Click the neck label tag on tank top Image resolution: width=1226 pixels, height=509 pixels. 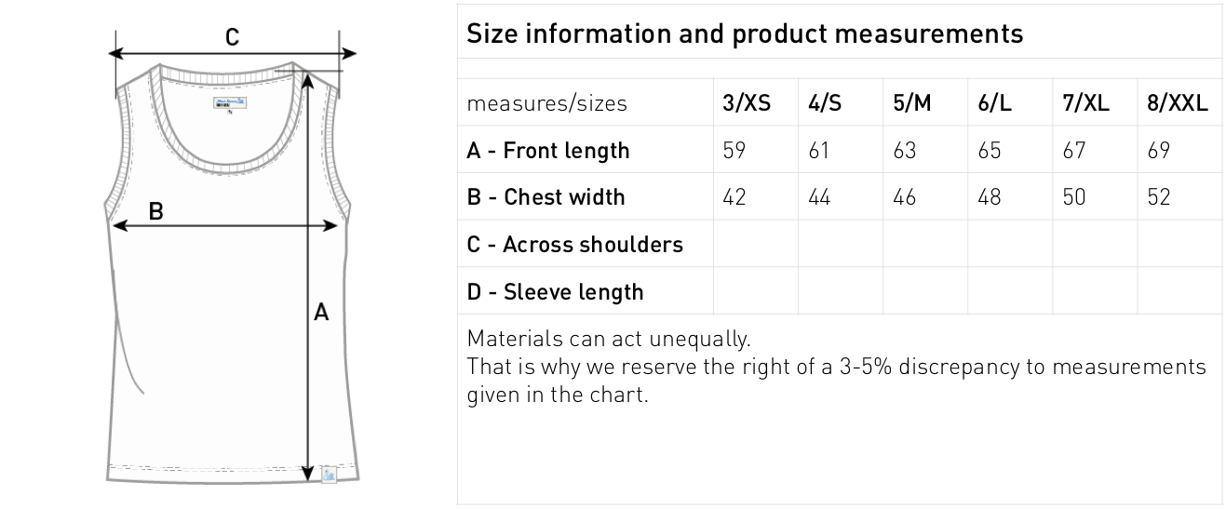(x=229, y=103)
